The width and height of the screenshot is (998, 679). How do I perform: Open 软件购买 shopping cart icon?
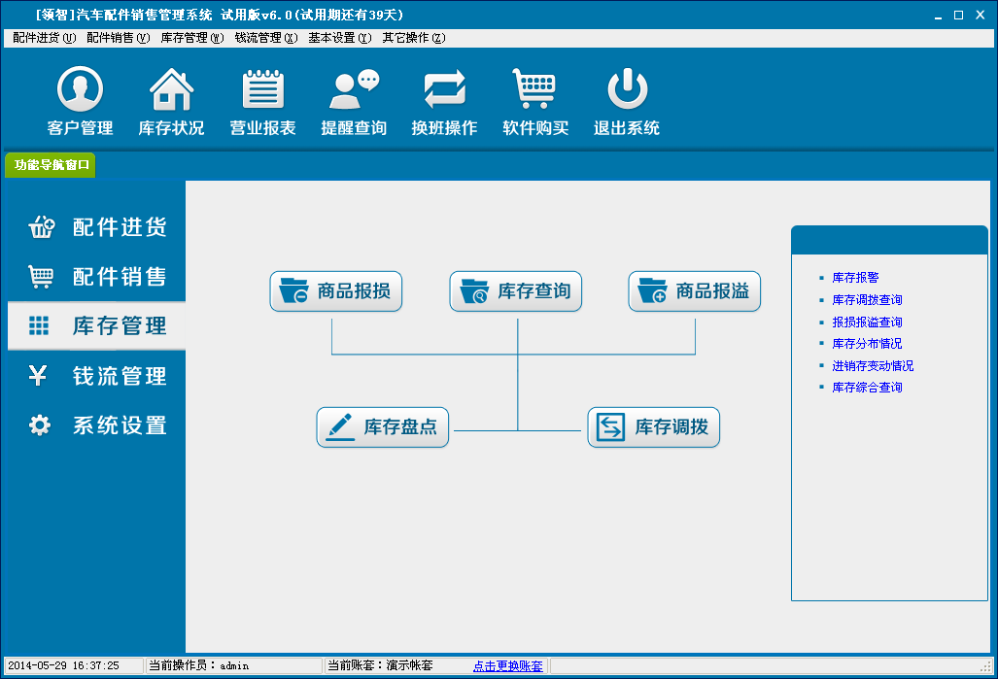(534, 91)
